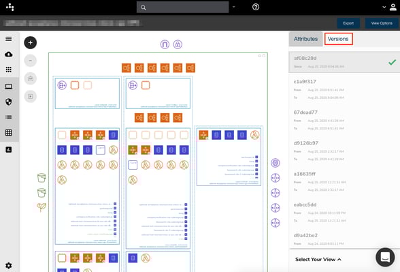400x272 pixels.
Task: Select version 67dead77
Action: point(344,120)
